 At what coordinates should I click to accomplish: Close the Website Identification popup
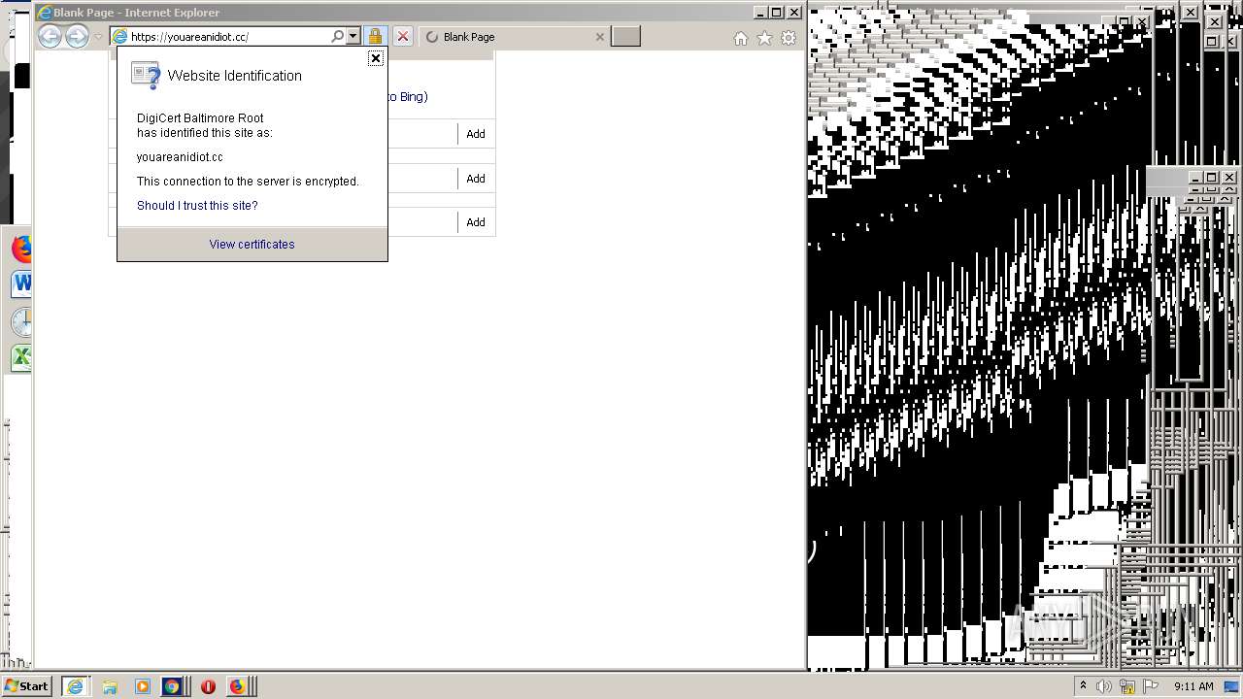coord(376,58)
